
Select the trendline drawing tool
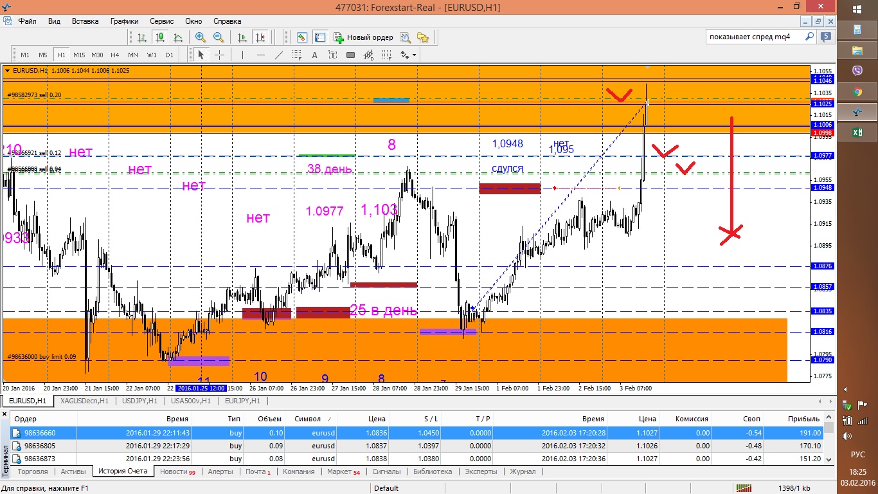[x=278, y=55]
